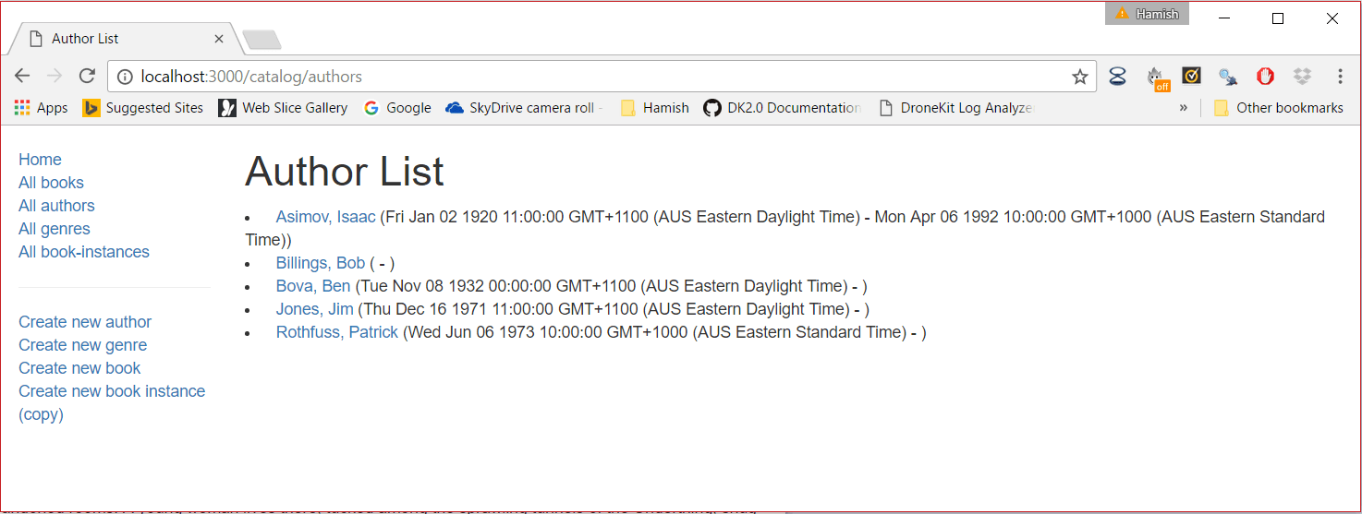Open the Chrome three-dot menu
Image resolution: width=1362 pixels, height=514 pixels.
[1340, 77]
